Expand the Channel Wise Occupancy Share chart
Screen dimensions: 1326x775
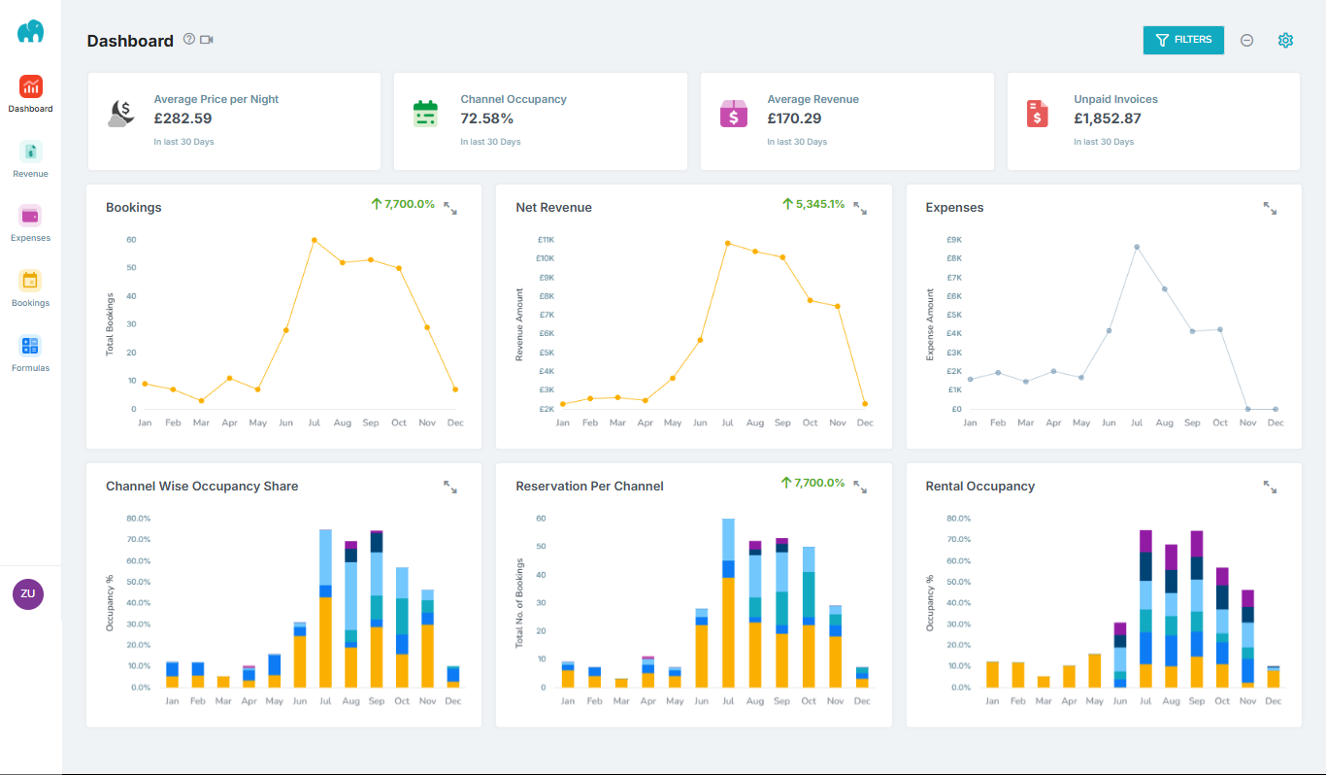[x=450, y=487]
